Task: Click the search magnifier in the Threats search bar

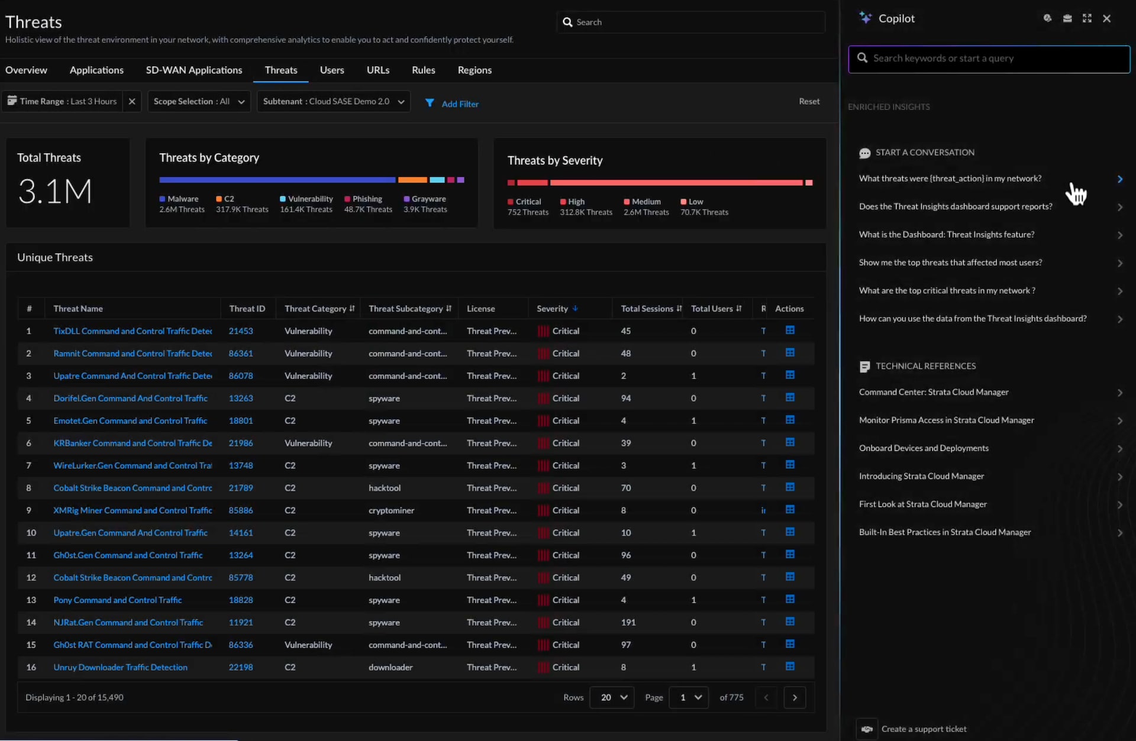Action: pyautogui.click(x=568, y=22)
